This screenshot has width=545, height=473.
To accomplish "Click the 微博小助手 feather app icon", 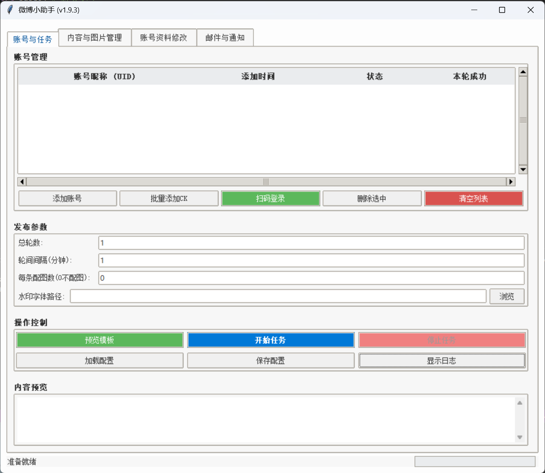I will click(10, 10).
